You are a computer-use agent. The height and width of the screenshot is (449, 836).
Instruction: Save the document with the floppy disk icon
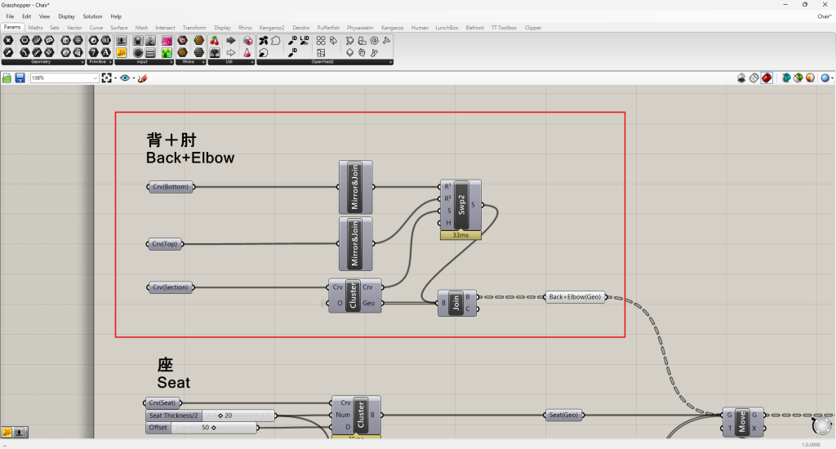tap(20, 78)
